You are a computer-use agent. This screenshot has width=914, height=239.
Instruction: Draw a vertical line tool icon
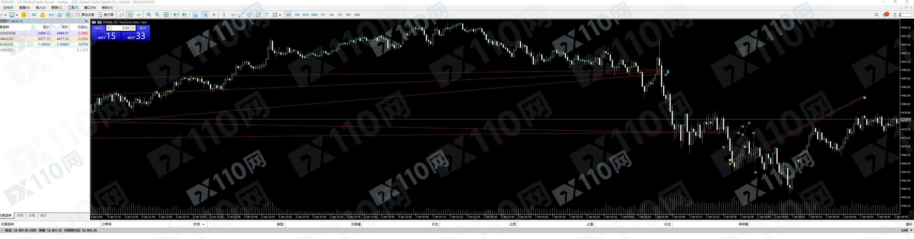pyautogui.click(x=224, y=15)
